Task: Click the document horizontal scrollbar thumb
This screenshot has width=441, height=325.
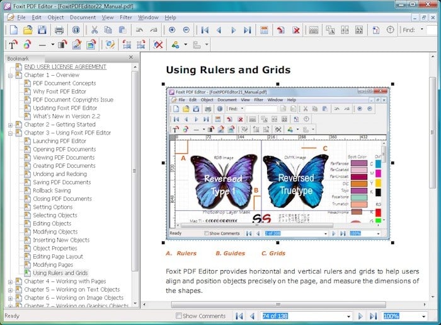Action: click(x=278, y=304)
